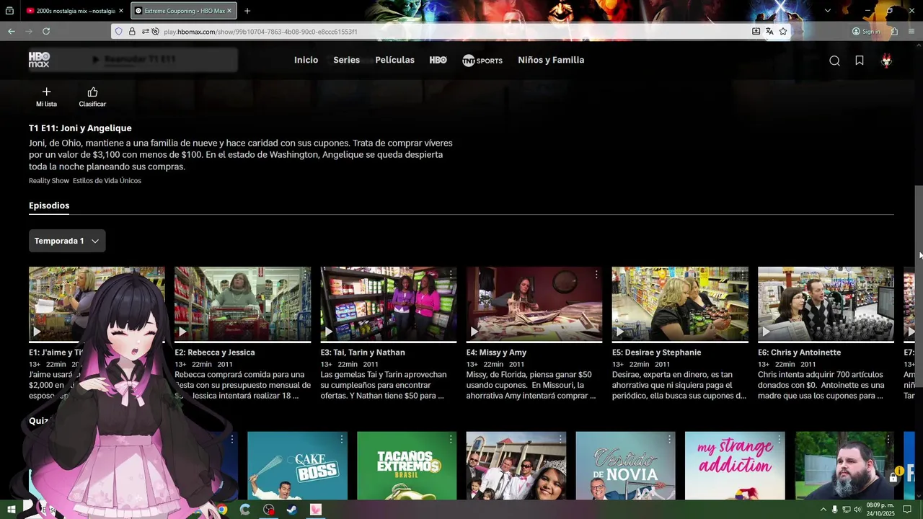Open the bookmark (My Stuff) icon in header
This screenshot has width=923, height=519.
coord(860,61)
